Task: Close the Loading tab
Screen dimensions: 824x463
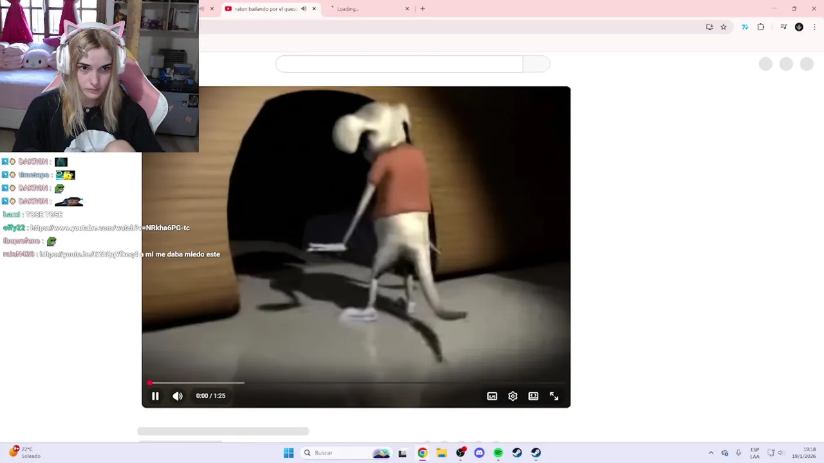Action: coord(407,9)
